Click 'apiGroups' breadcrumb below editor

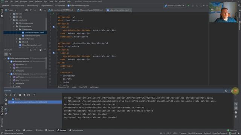point(95,87)
